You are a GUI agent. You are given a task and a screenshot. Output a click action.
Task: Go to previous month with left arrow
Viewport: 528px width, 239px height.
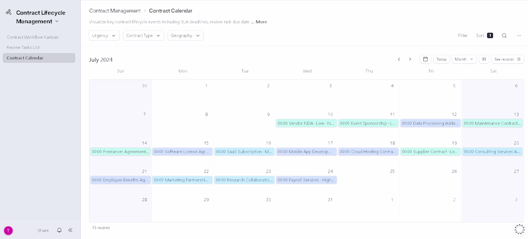pos(399,59)
